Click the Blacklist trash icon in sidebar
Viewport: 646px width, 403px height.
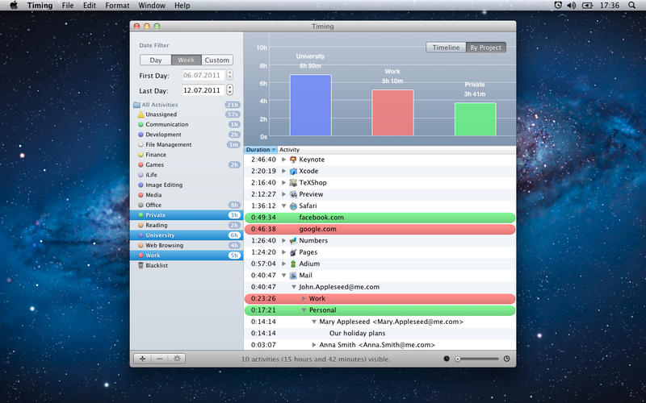[x=141, y=265]
